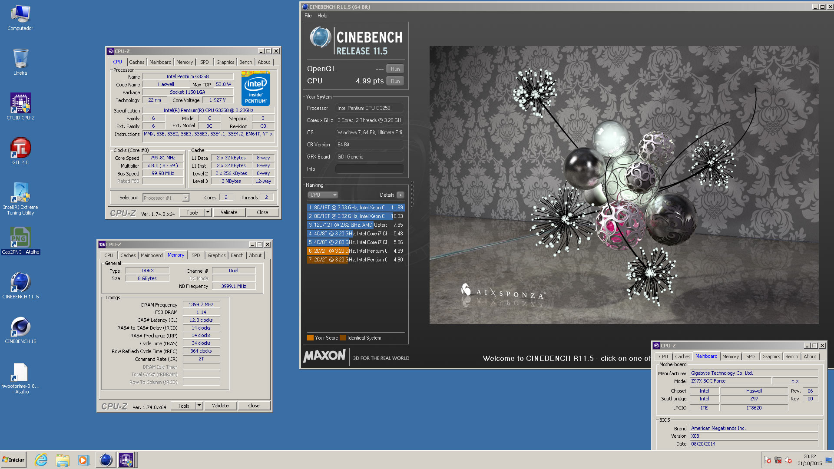This screenshot has height=469, width=834.
Task: Select ranking row 1 Intel Xeon 11.69
Action: point(355,208)
